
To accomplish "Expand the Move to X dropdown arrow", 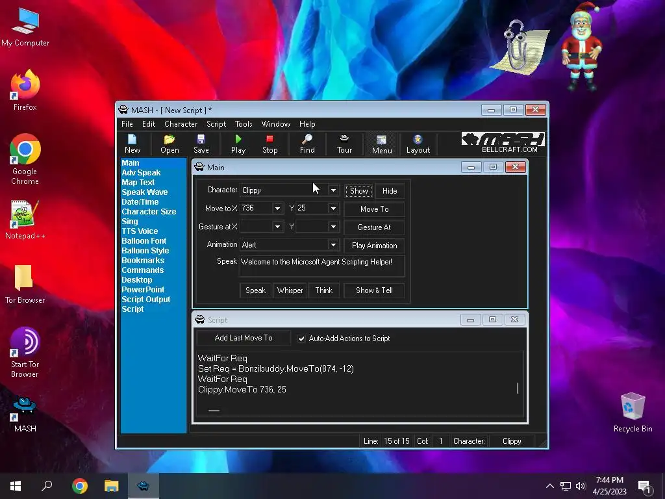I will point(277,209).
